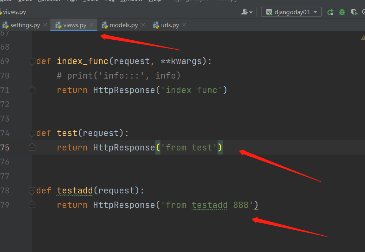The image size is (365, 252).
Task: Click the Python file icon on models.py tab
Action: (105, 25)
